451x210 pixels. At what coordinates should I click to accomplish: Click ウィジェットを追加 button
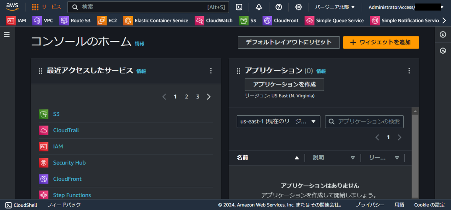pyautogui.click(x=381, y=42)
